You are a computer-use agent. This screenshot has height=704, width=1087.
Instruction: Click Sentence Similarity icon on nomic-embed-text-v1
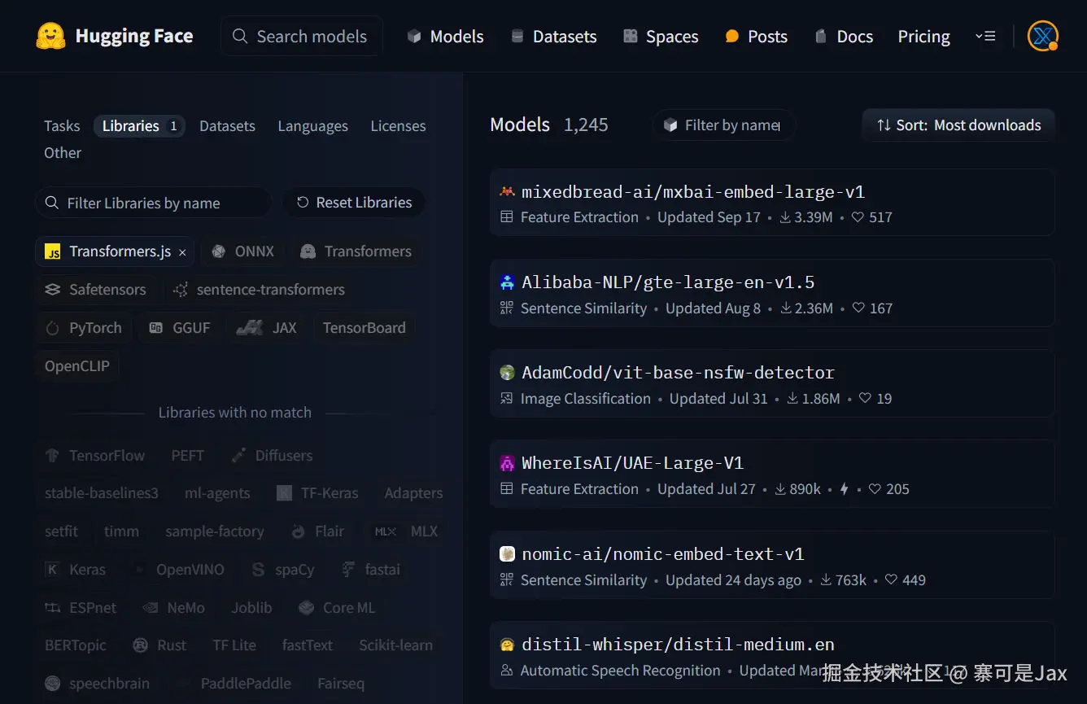(x=507, y=580)
